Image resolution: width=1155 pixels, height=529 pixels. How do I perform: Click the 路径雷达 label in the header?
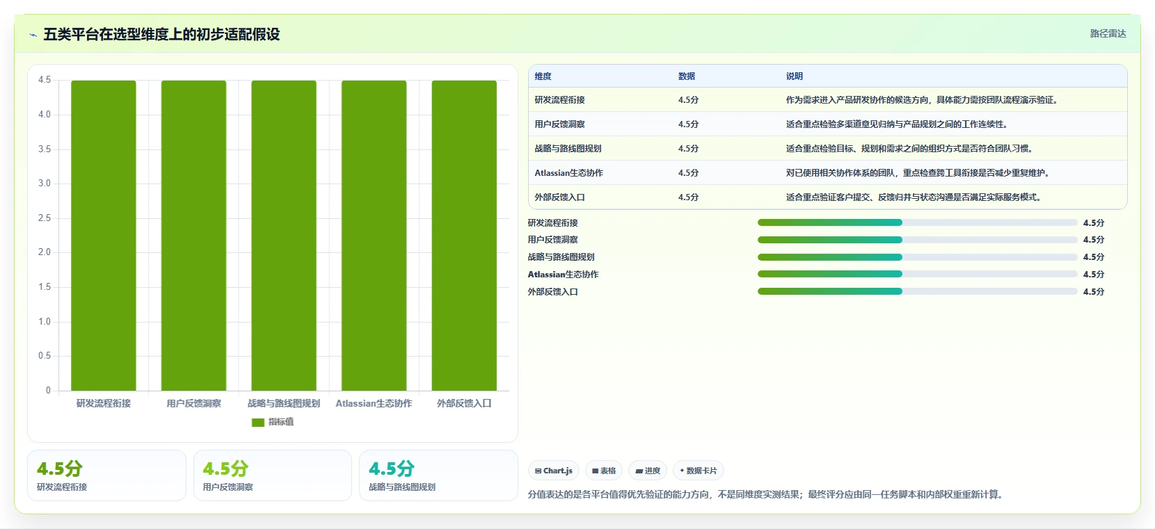(1108, 33)
